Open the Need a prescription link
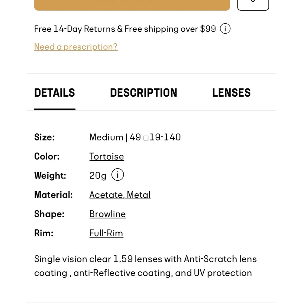Image resolution: width=303 pixels, height=303 pixels. coord(76,47)
